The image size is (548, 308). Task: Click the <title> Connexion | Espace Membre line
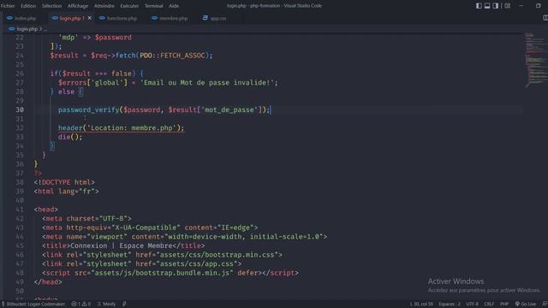(123, 246)
